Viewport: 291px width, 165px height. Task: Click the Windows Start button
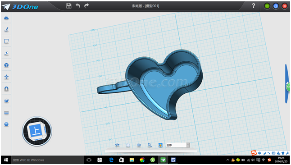pos(6,160)
